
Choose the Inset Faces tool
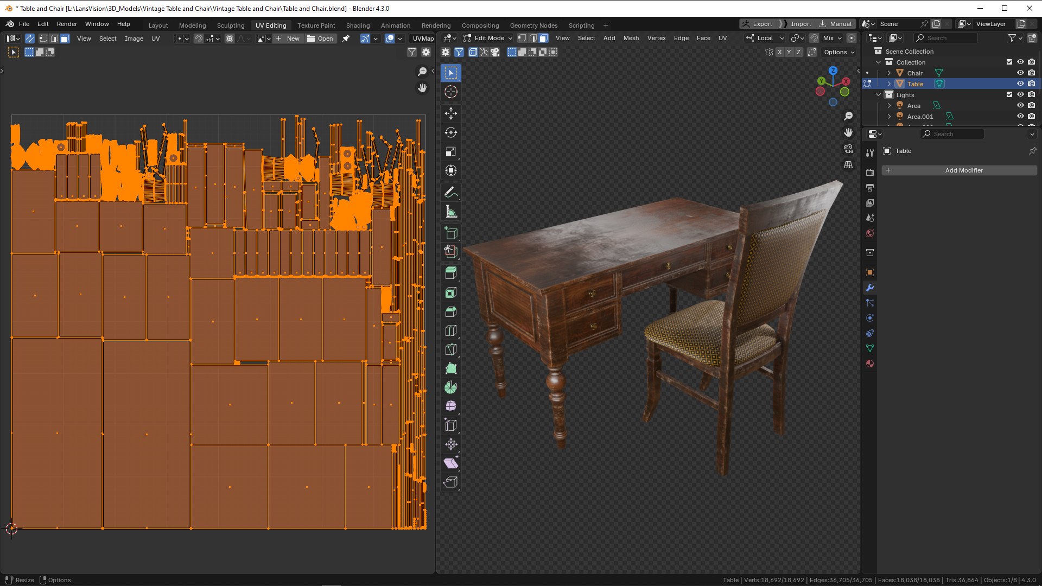pos(450,293)
